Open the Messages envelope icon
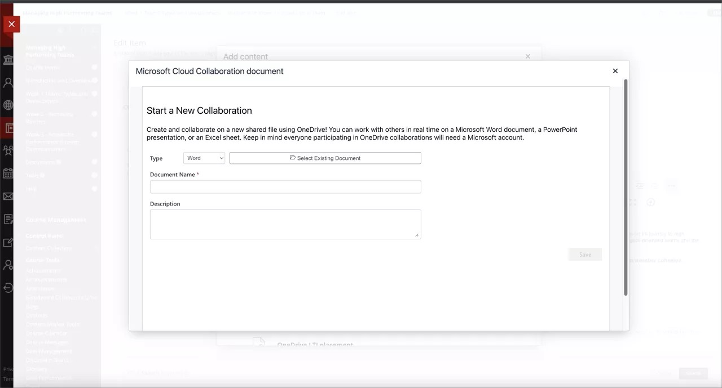 [x=8, y=197]
